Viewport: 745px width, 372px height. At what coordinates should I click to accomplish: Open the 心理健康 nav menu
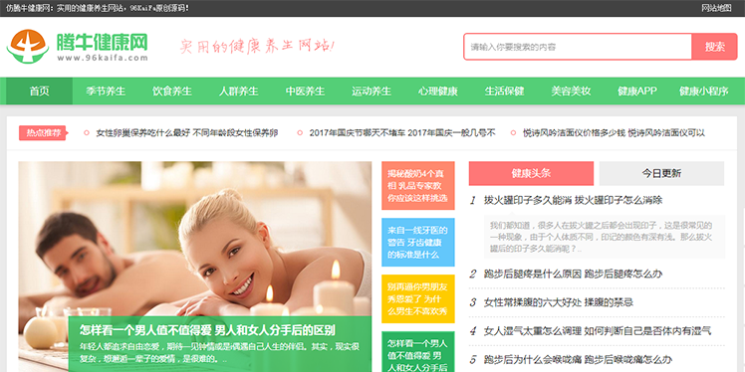pos(438,92)
